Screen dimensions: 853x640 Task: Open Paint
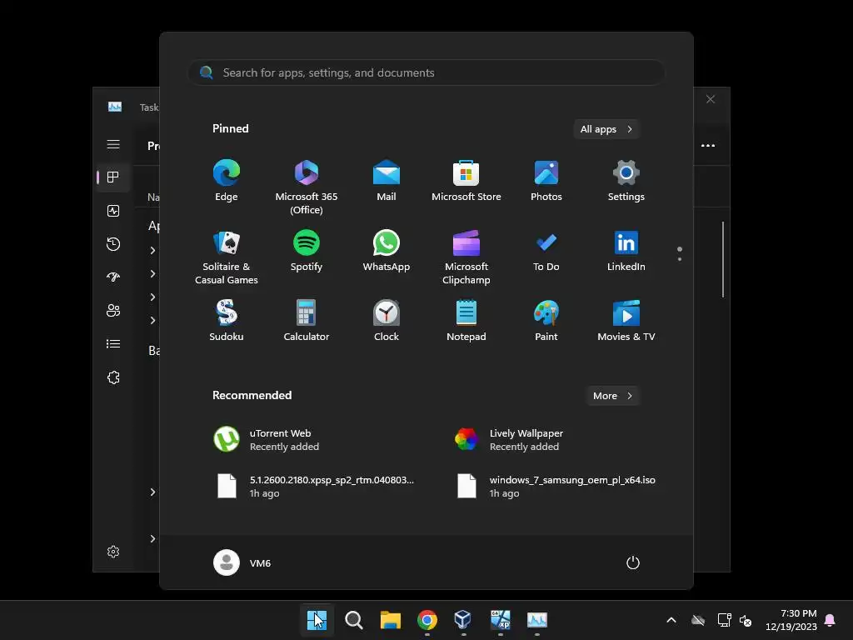coord(546,321)
